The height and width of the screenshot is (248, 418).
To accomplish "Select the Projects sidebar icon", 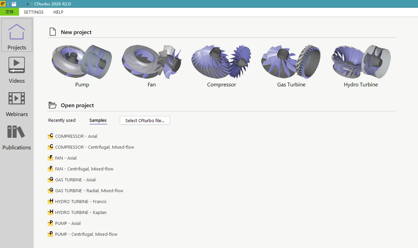I will pos(17,35).
